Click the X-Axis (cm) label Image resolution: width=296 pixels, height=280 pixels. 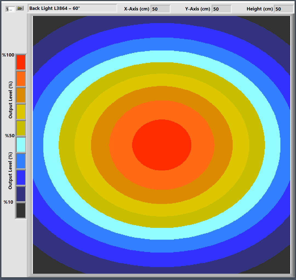click(136, 9)
